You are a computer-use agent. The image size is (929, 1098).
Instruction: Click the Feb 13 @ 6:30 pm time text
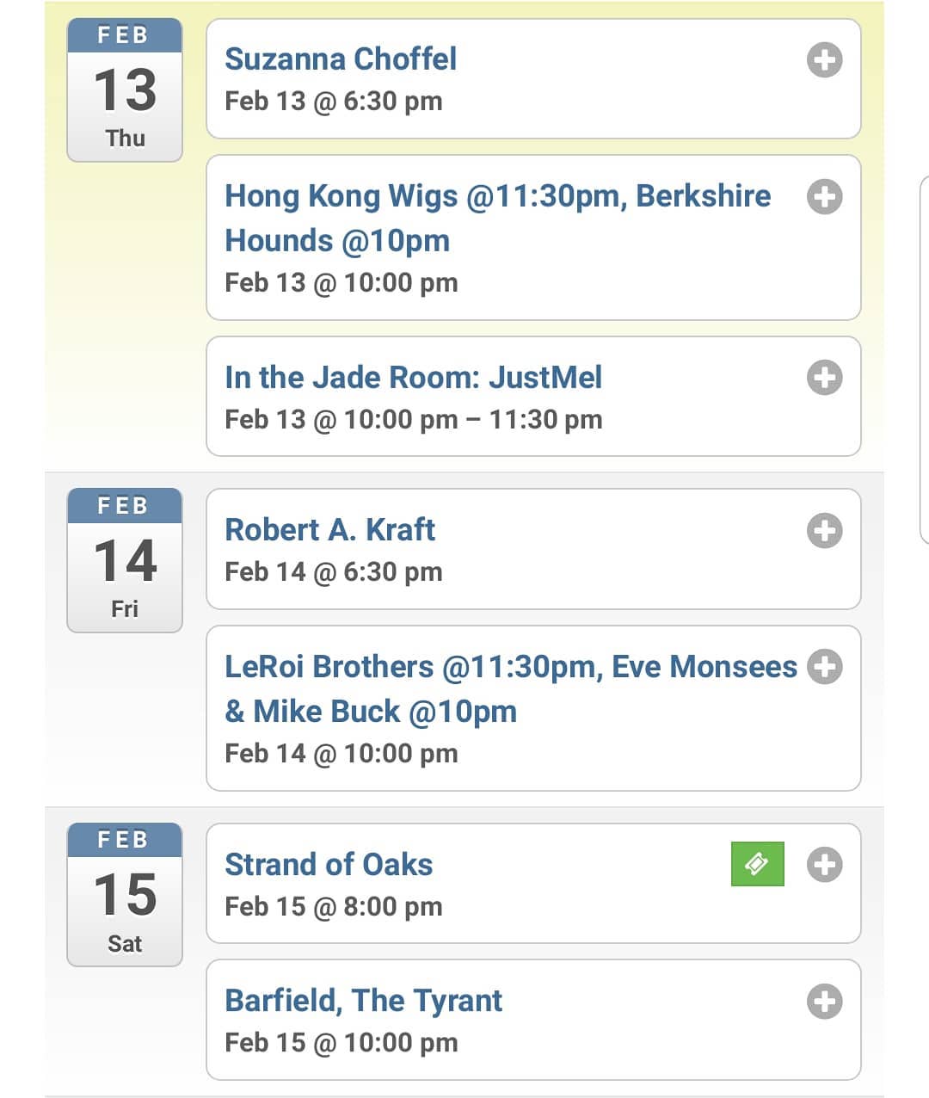coord(334,102)
